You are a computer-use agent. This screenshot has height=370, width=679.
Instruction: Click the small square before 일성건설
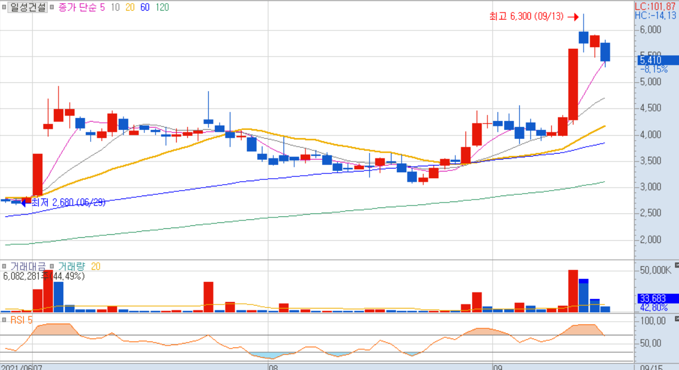[x=4, y=7]
